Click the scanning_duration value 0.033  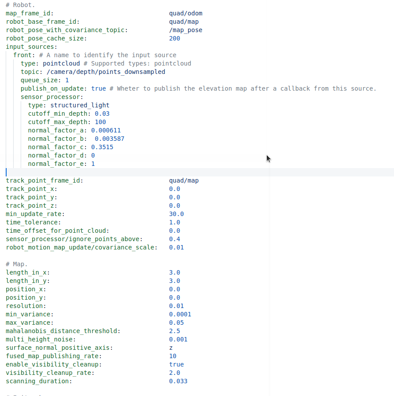point(177,381)
